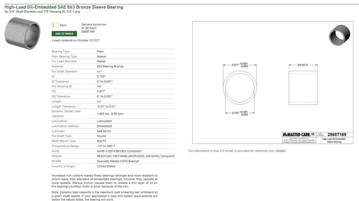Click the 'Dynamic Radial Load Capacity' label
The image size is (359, 201).
(x=66, y=114)
